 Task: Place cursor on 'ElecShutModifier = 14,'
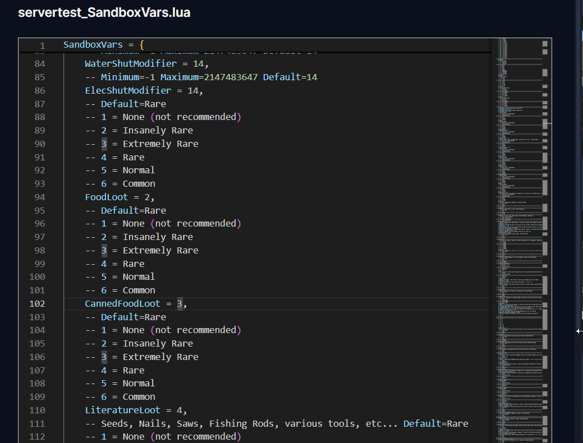click(x=144, y=90)
